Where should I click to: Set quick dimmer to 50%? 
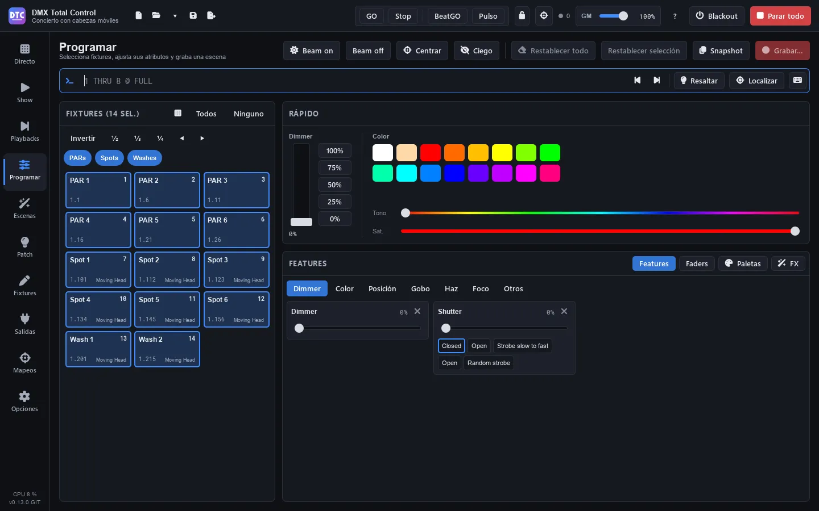point(334,185)
